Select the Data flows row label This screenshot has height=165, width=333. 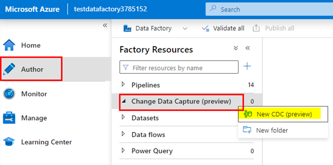(x=148, y=135)
